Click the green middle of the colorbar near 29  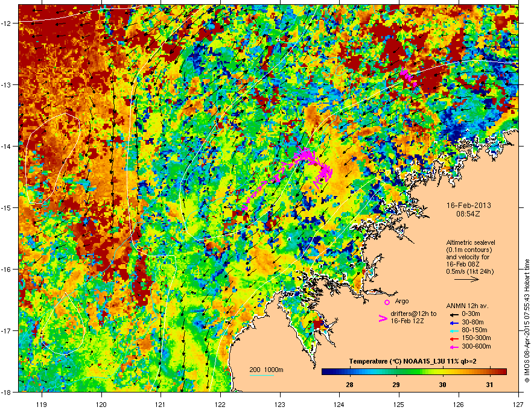[x=396, y=372]
